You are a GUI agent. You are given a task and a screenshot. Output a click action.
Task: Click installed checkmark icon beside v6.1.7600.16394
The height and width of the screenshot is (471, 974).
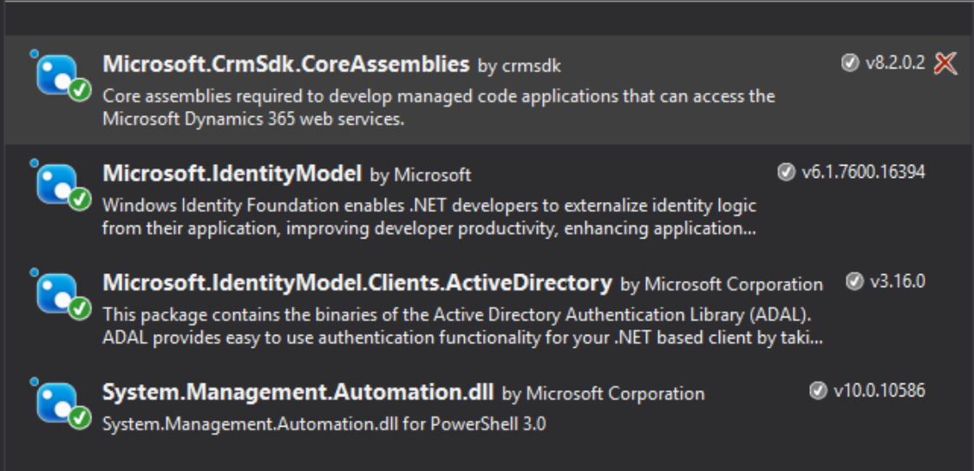tap(787, 173)
